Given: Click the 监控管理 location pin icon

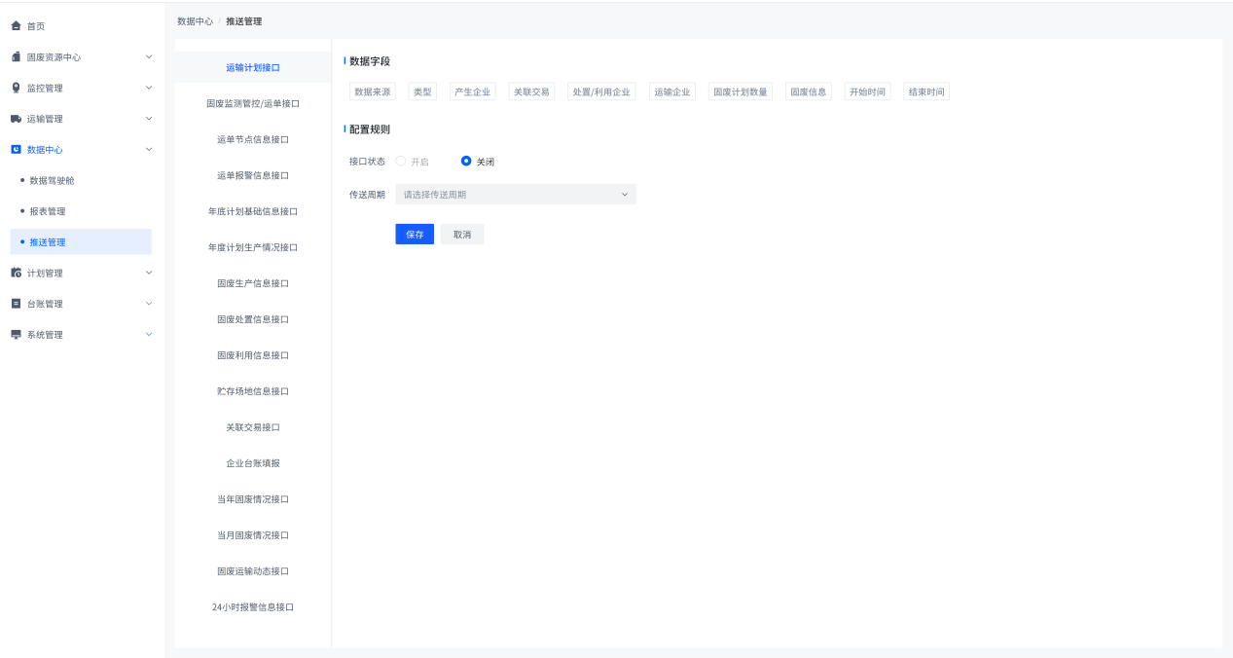Looking at the screenshot, I should pos(16,88).
